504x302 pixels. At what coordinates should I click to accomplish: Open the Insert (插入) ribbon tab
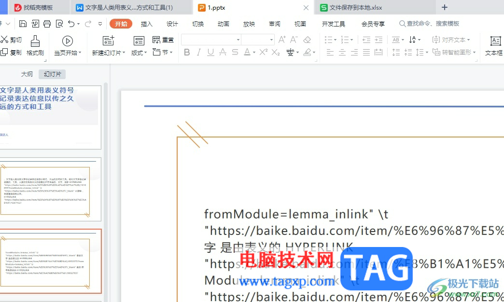[x=147, y=24]
